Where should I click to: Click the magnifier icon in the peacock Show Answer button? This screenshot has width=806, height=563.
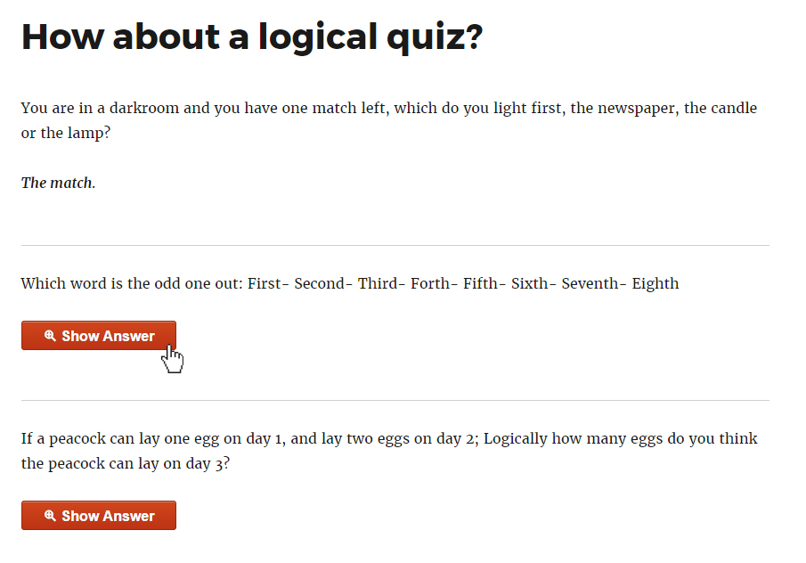50,516
